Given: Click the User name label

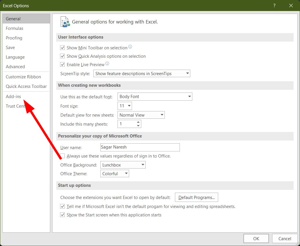Looking at the screenshot, I should click(71, 148).
